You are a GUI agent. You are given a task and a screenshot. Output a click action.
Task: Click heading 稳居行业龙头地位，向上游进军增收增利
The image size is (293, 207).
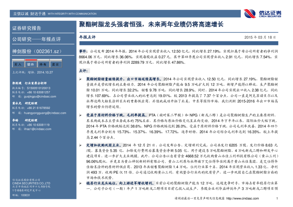pyautogui.click(x=120, y=183)
